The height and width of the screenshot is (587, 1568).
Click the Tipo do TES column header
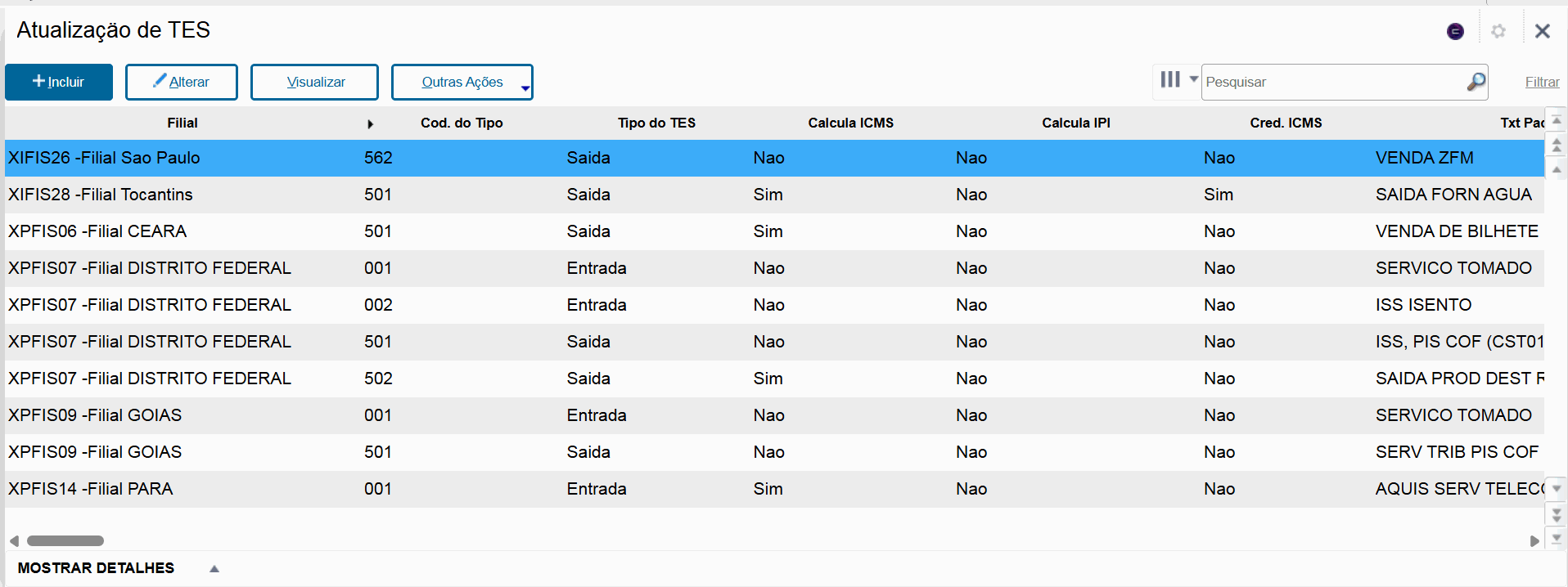coord(656,123)
